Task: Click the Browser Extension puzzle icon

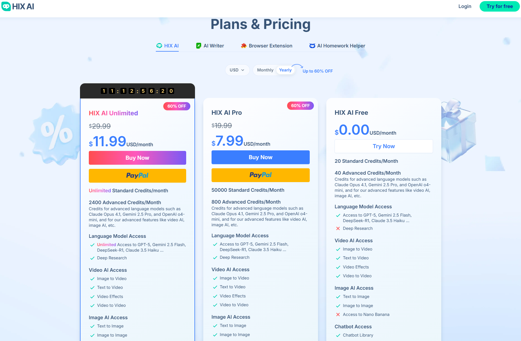Action: tap(244, 46)
